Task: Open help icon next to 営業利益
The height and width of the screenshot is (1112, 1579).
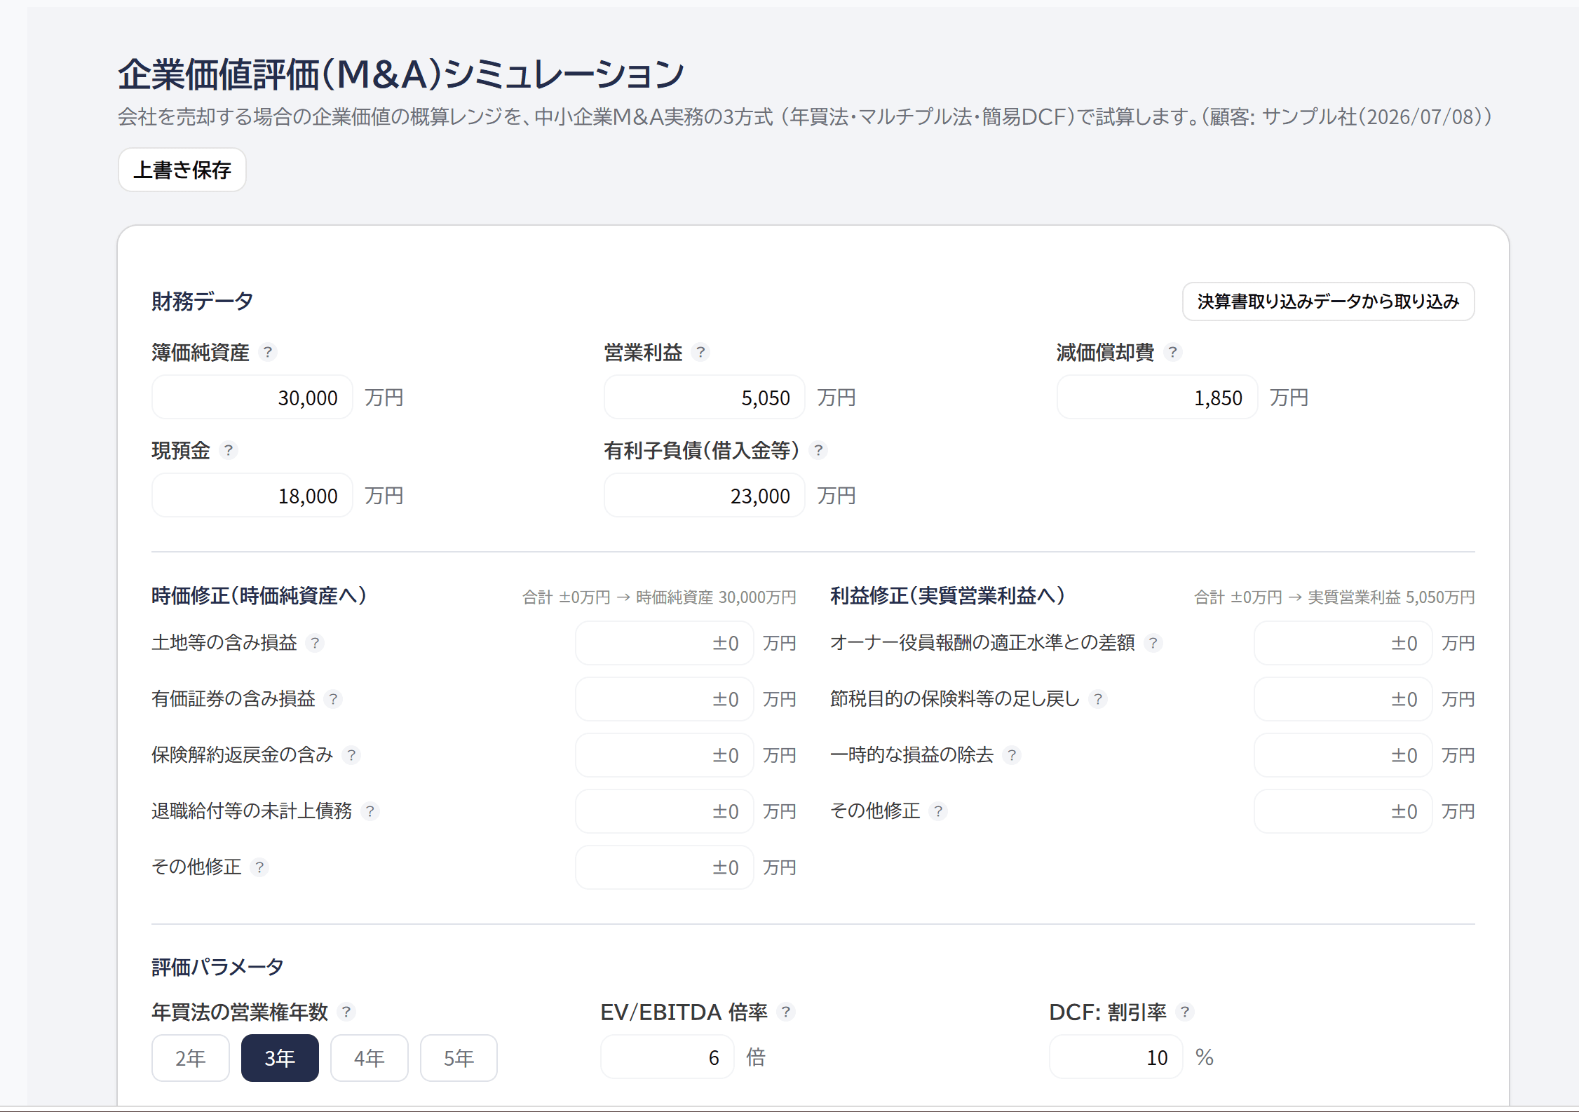Action: (700, 352)
